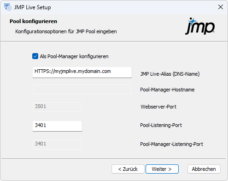The width and height of the screenshot is (228, 181).
Task: Go back with the Zurück button
Action: click(128, 169)
